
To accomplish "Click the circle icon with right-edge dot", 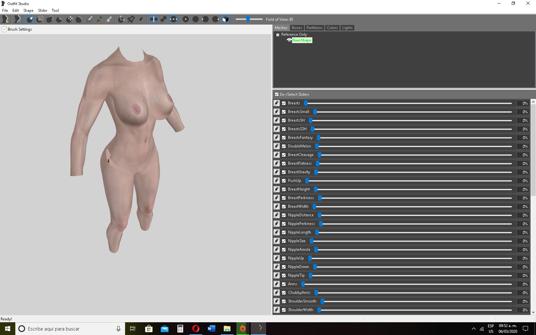I will tap(215, 19).
